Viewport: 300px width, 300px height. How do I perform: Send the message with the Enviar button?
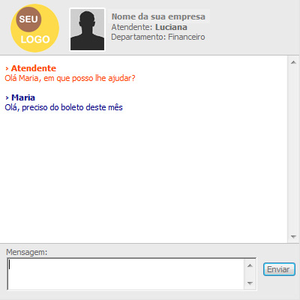coord(279,269)
